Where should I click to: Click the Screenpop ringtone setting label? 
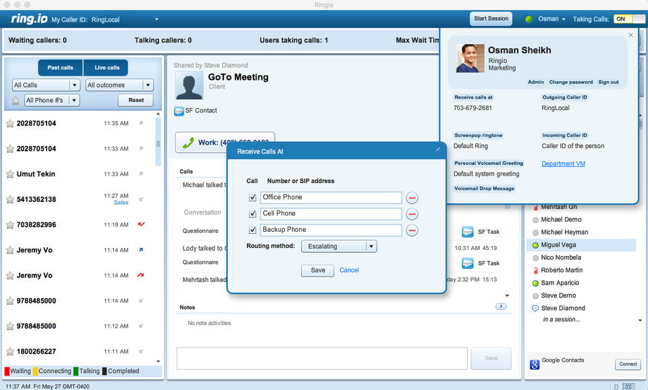[478, 135]
